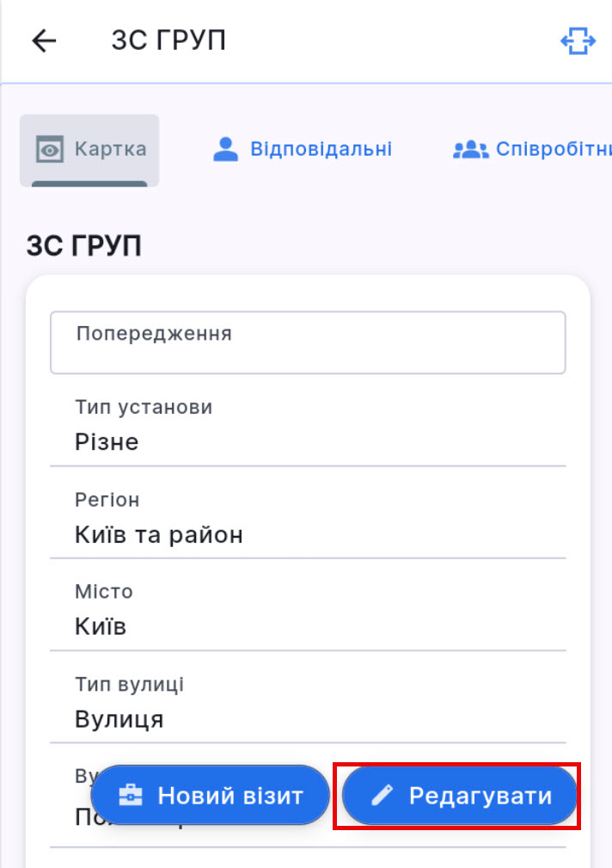Image resolution: width=612 pixels, height=868 pixels.
Task: Click the person icon beside Відповідальні
Action: [225, 150]
